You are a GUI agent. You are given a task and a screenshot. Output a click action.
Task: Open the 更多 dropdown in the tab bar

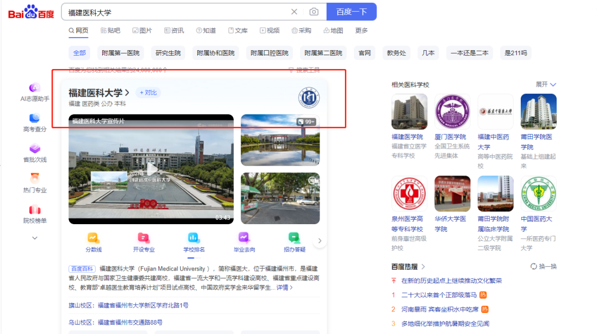[362, 30]
